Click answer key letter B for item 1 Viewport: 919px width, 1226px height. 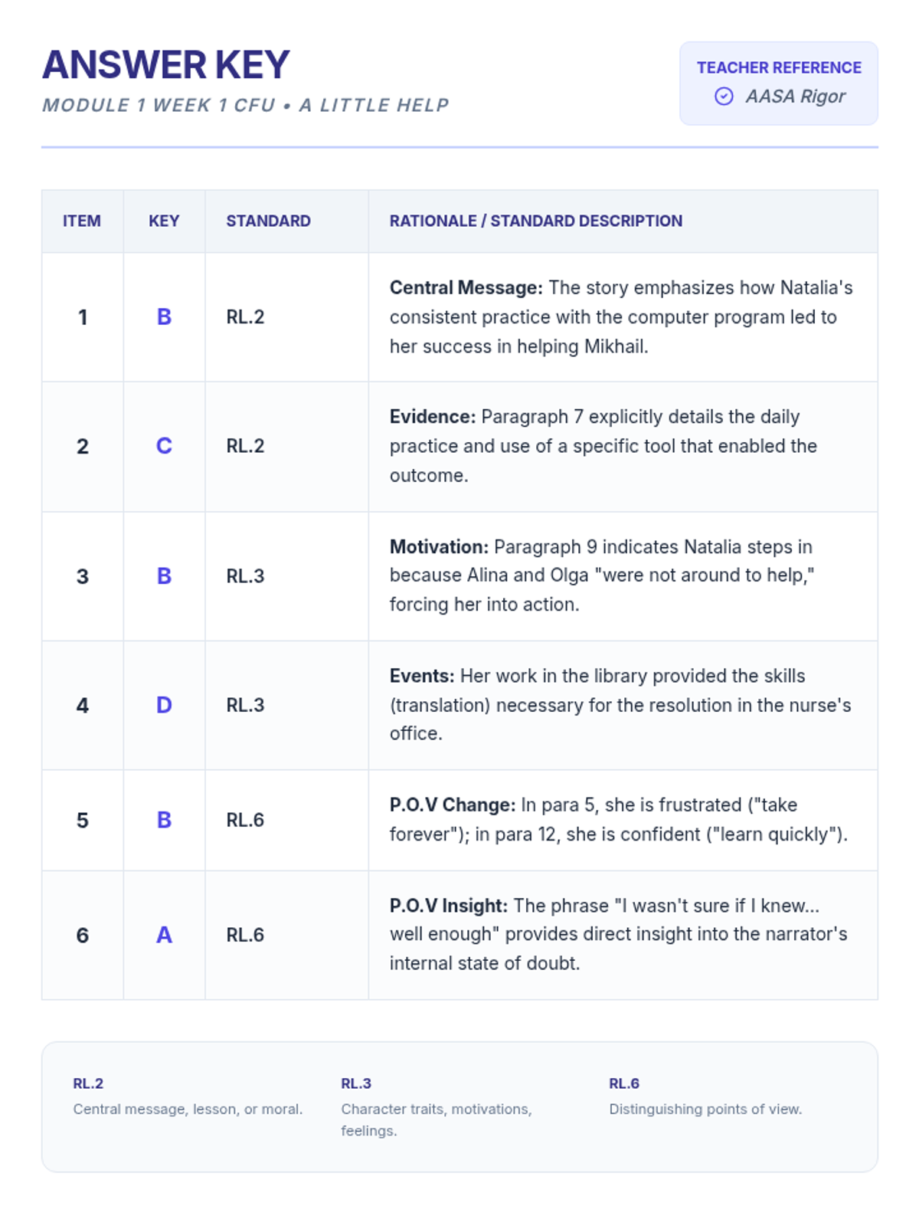pos(164,316)
